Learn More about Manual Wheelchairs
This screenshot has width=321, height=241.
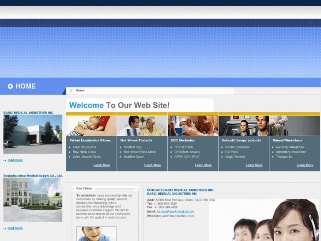pos(305,165)
